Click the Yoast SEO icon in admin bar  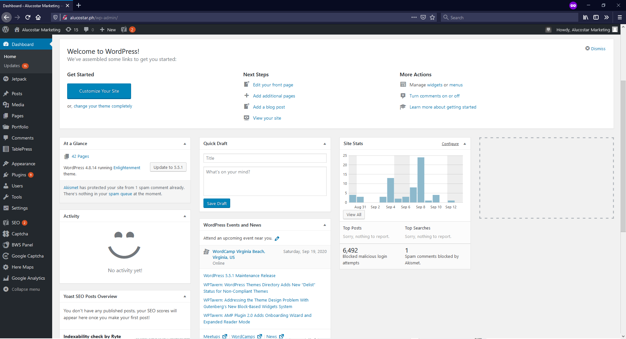pyautogui.click(x=124, y=30)
